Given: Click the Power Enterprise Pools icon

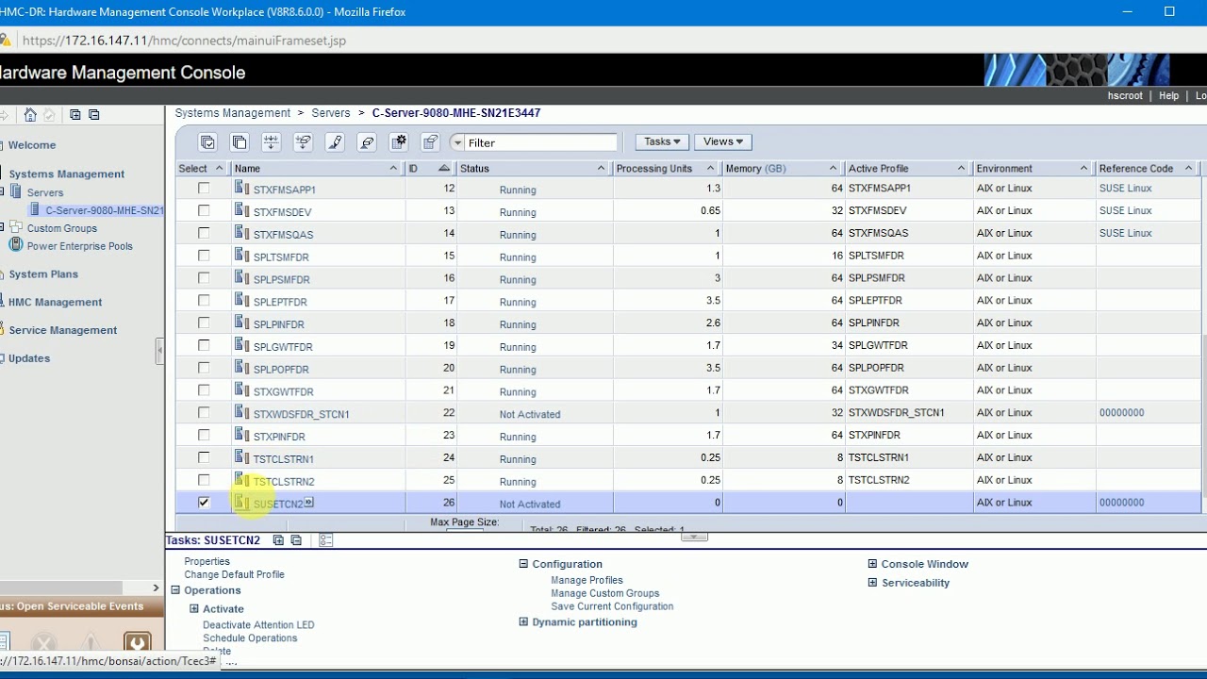Looking at the screenshot, I should point(16,245).
